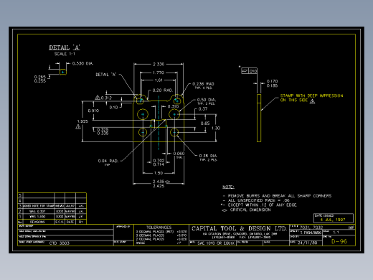The width and height of the screenshot is (373, 280).
Task: Click the 24/11/89 date in title block
Action: point(307,243)
